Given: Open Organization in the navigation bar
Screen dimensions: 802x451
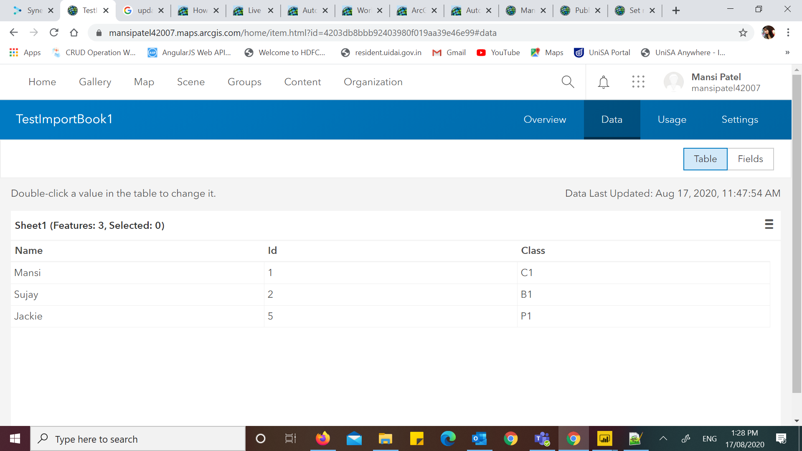Looking at the screenshot, I should pyautogui.click(x=373, y=82).
